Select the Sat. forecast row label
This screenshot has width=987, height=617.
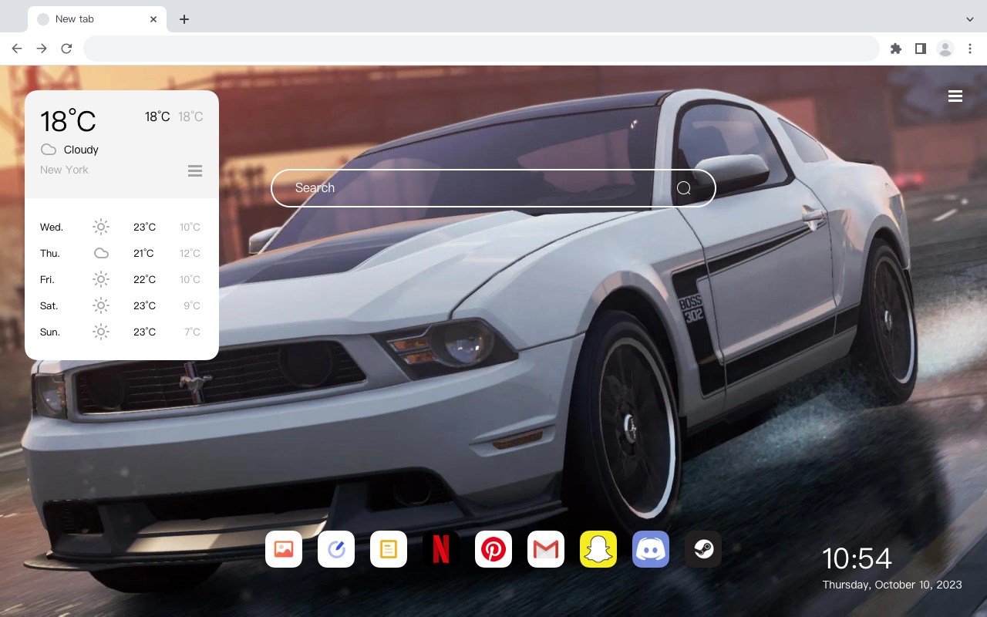point(49,305)
